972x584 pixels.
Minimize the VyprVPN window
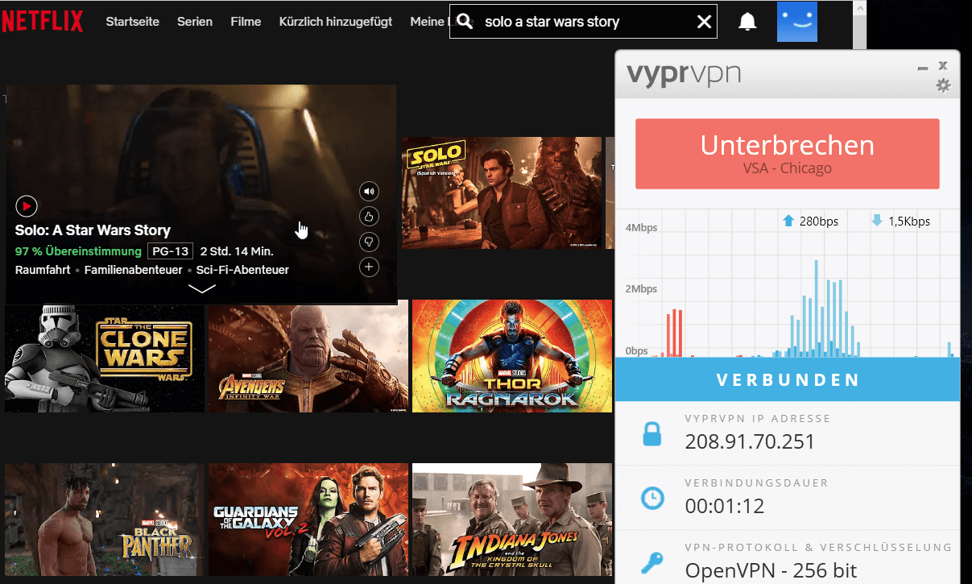click(923, 68)
